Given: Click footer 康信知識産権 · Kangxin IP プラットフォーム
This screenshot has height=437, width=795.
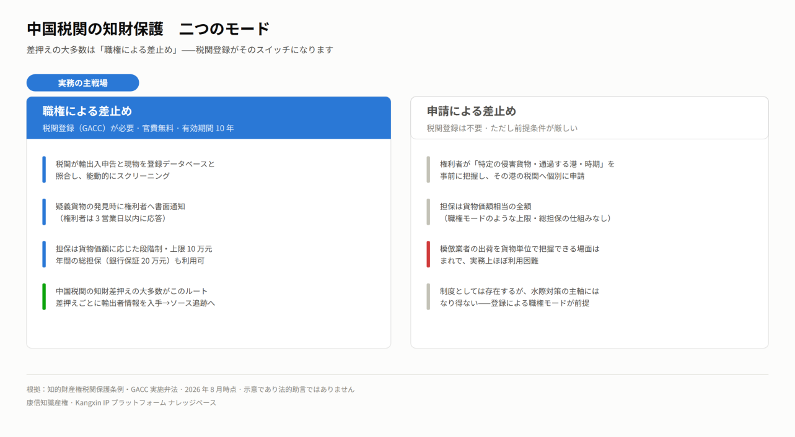Looking at the screenshot, I should pos(121,402).
